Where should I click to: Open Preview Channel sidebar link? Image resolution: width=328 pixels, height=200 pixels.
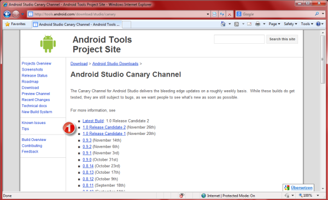click(x=36, y=94)
